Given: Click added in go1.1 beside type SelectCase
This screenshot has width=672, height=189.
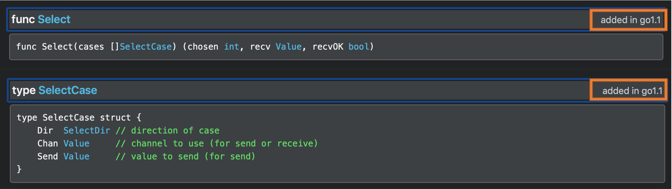Looking at the screenshot, I should tap(632, 91).
